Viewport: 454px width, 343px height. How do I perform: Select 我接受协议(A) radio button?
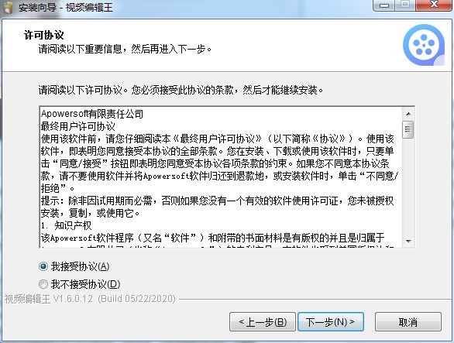43,266
